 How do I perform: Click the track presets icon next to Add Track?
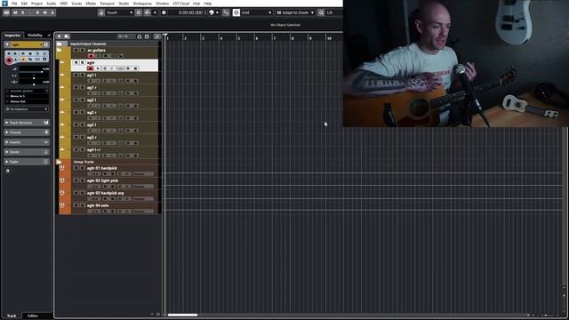(67, 36)
